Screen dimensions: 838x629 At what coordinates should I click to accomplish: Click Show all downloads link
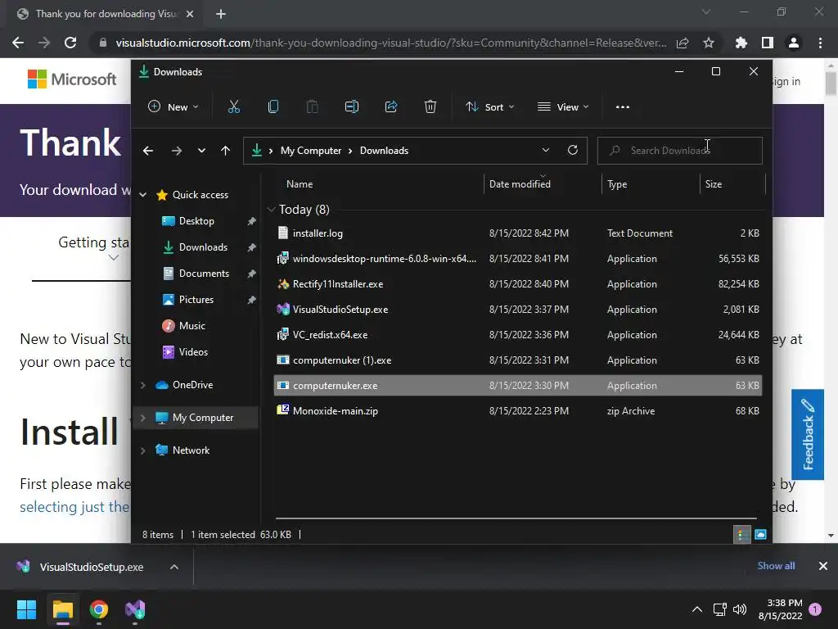(776, 566)
